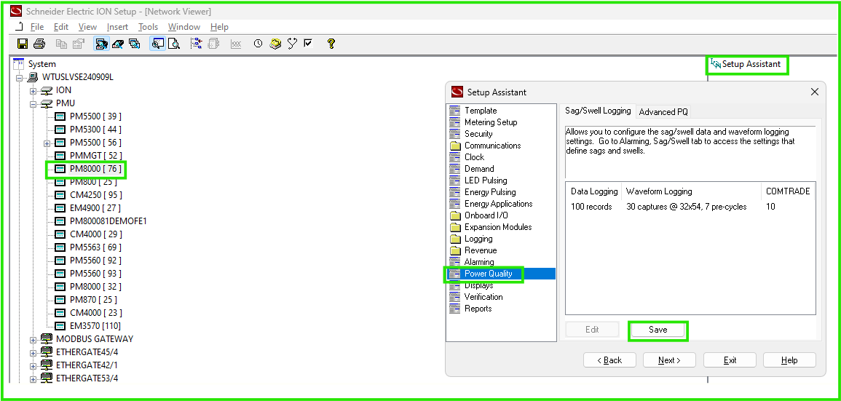Click the tree-view toolbar icon
The height and width of the screenshot is (401, 841).
point(197,44)
